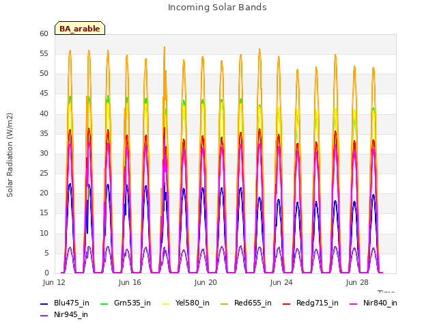Click the orange Red655_in legend color marker
Screen dimensions: 437x328
[224, 303]
